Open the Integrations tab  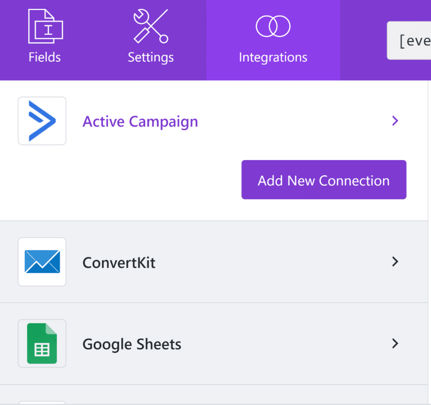(273, 40)
